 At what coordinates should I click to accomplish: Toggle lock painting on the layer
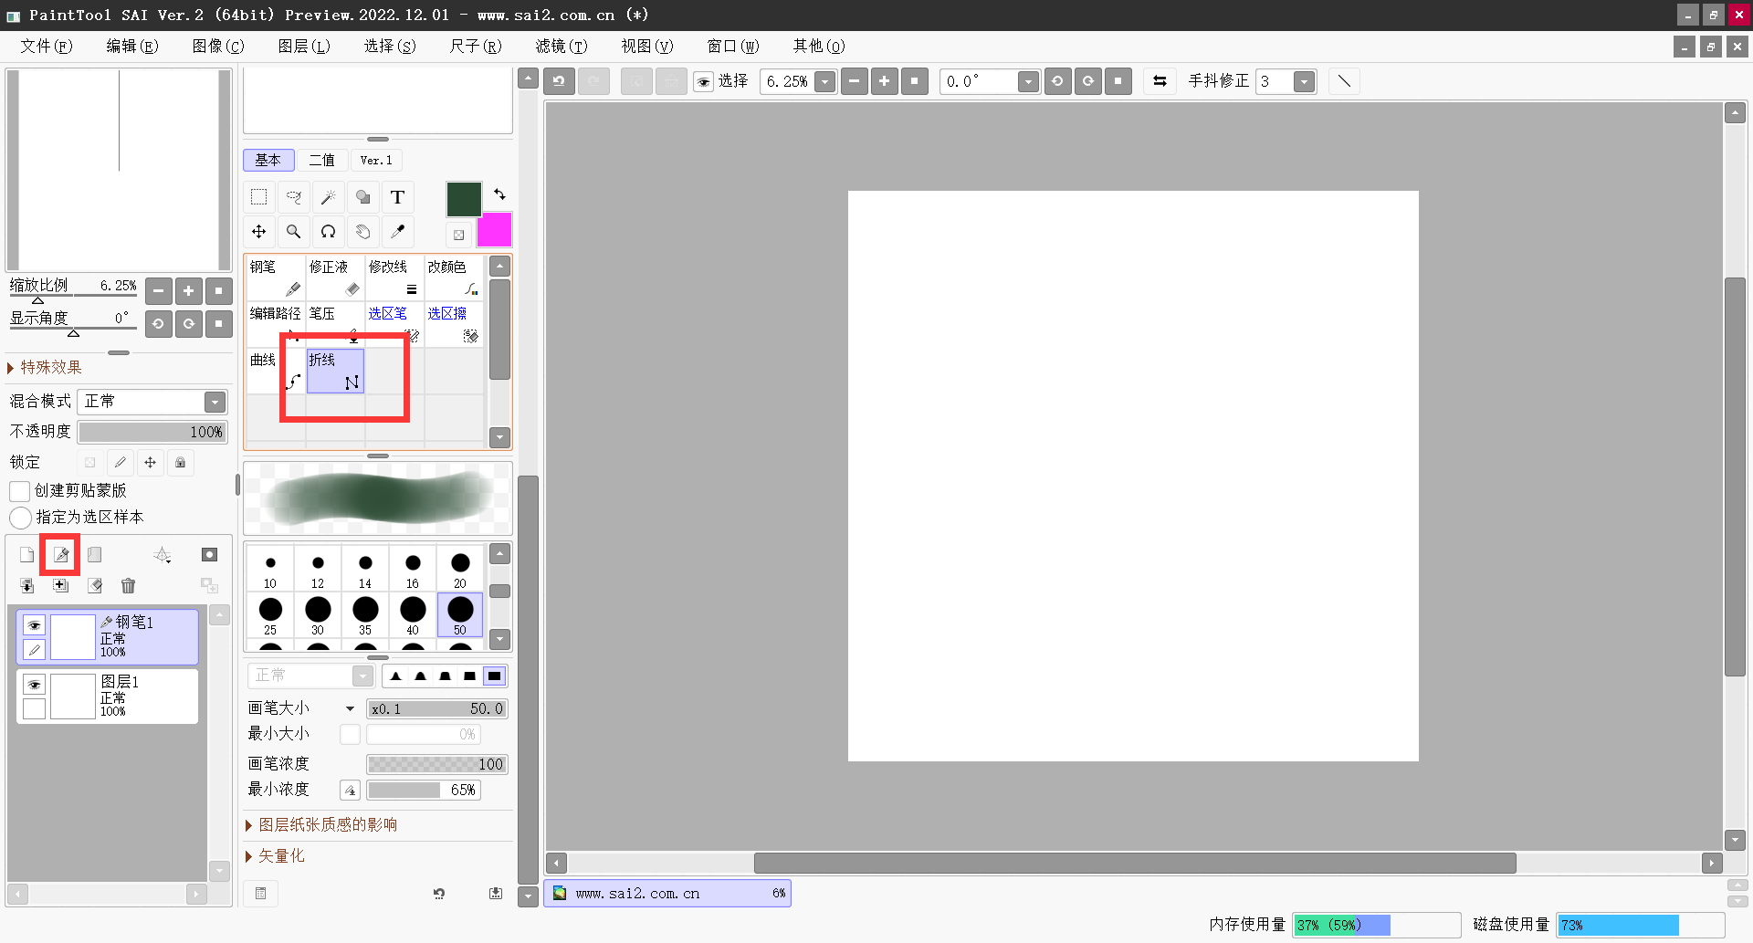(x=120, y=463)
